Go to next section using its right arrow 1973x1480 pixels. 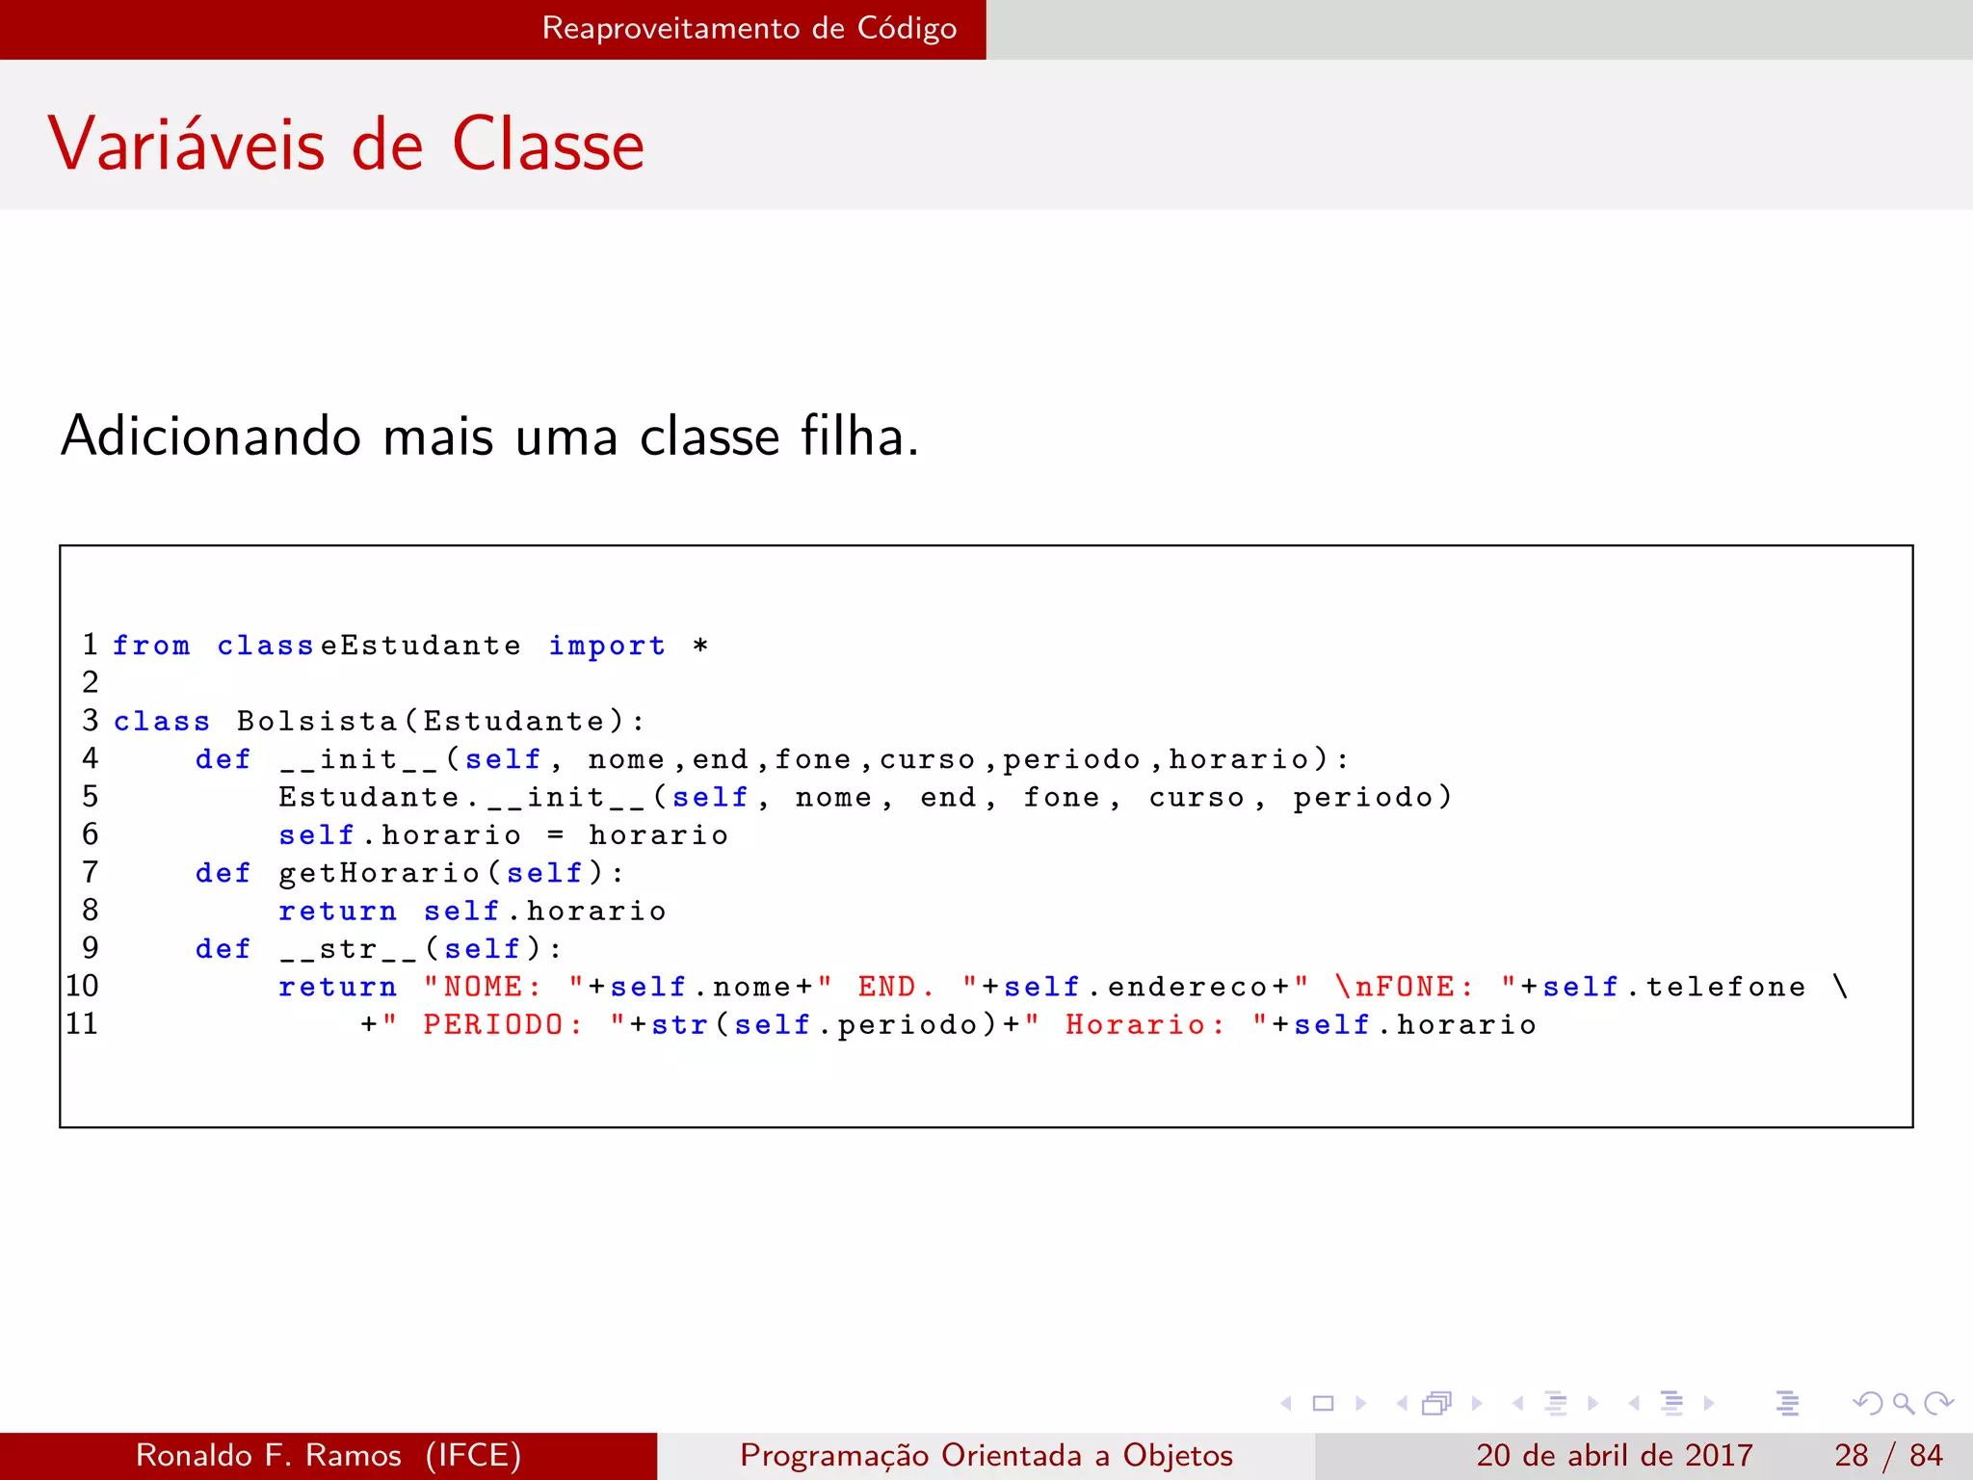tap(1709, 1404)
